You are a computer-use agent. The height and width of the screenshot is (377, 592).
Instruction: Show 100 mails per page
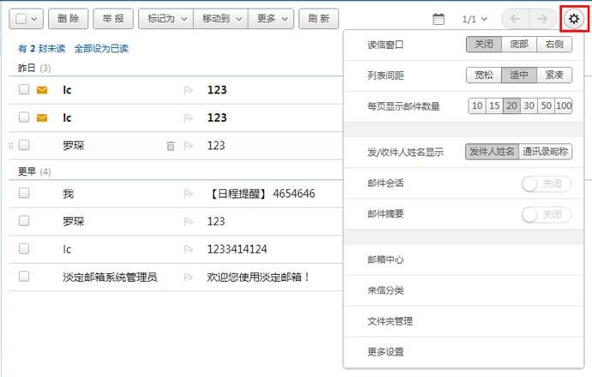(x=564, y=105)
